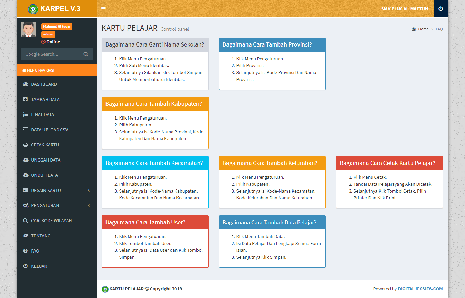Viewport: 465px width, 298px height.
Task: Click the Unggah Data cloud upload icon
Action: 26,160
